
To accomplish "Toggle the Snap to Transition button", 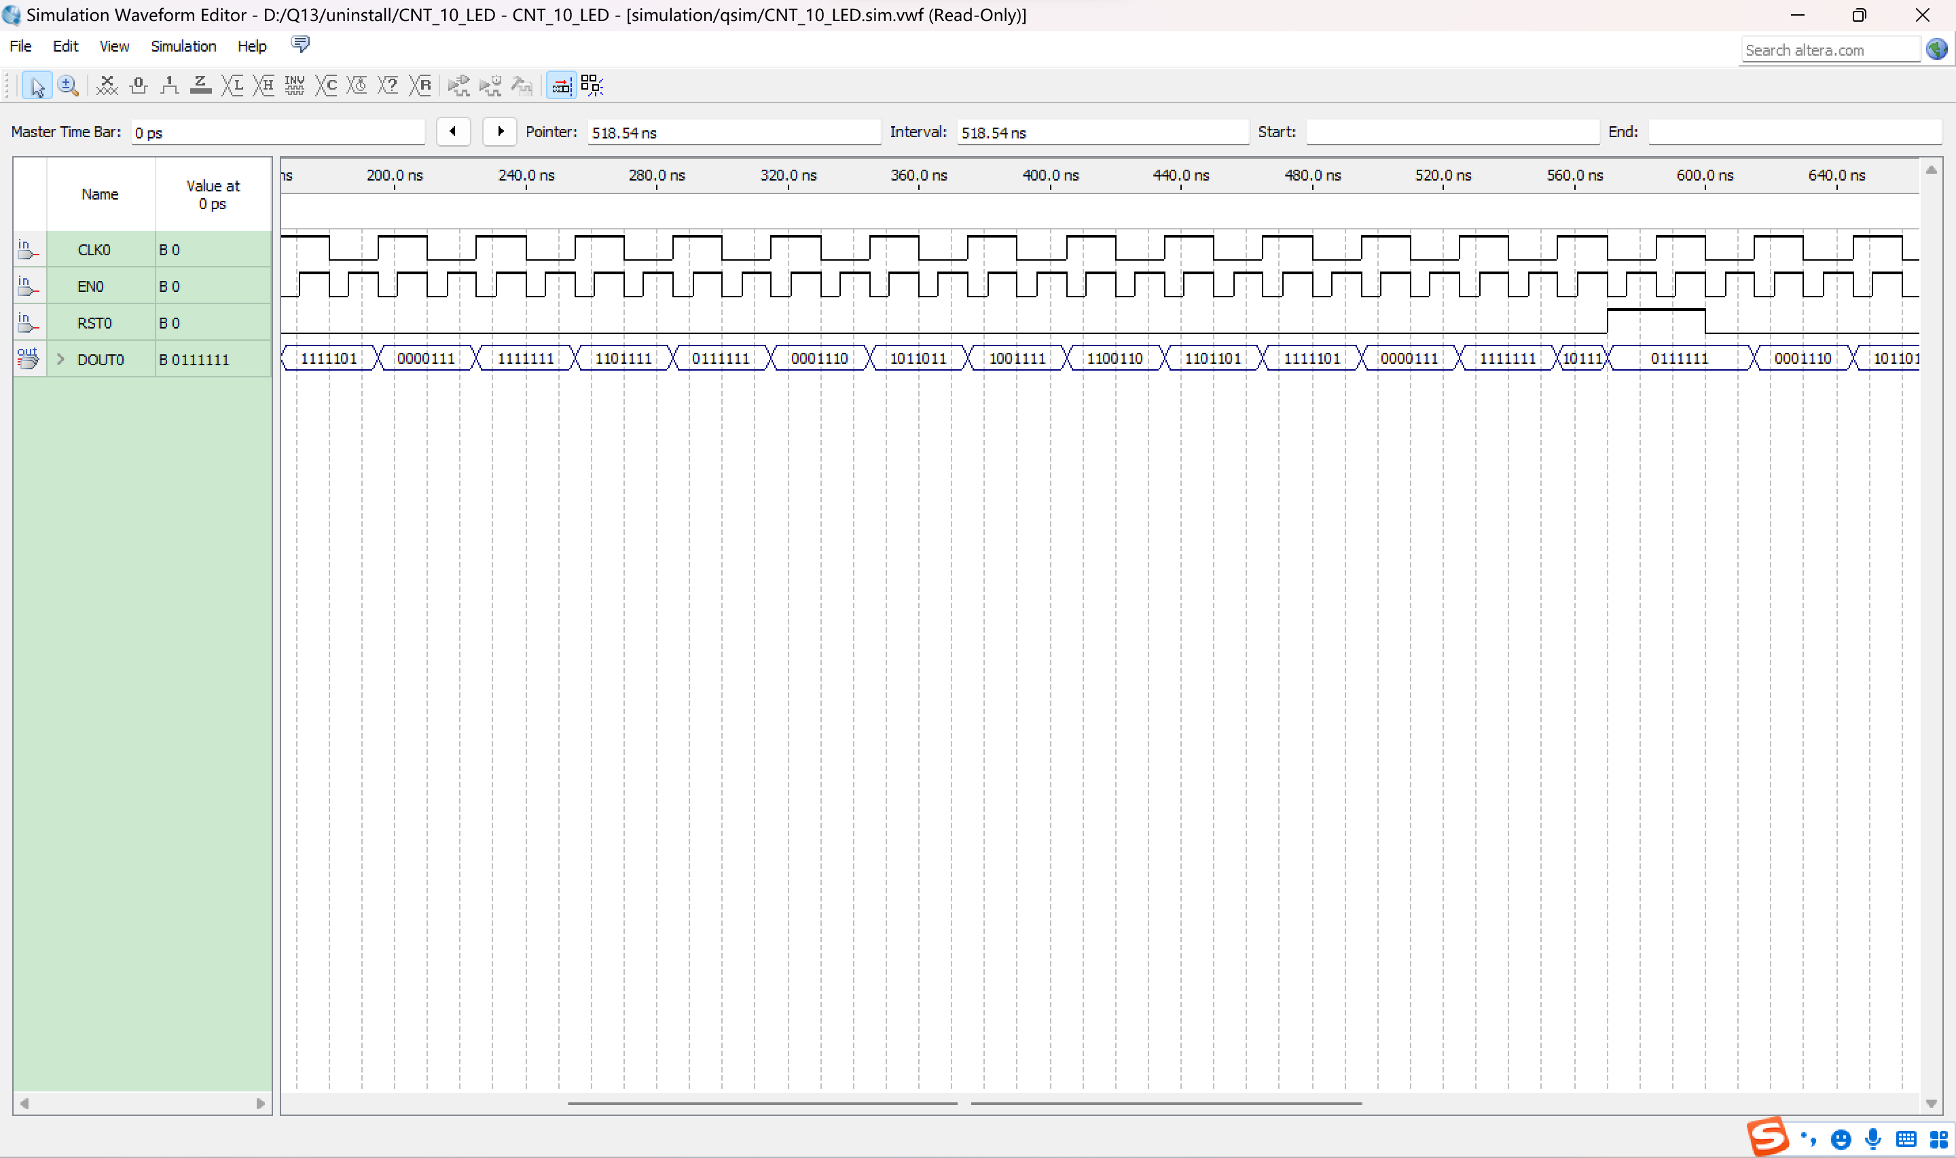I will click(560, 86).
